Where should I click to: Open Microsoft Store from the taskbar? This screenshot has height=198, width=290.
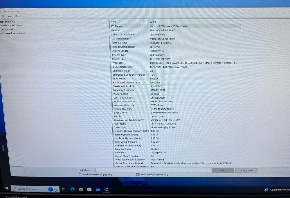pos(90,190)
